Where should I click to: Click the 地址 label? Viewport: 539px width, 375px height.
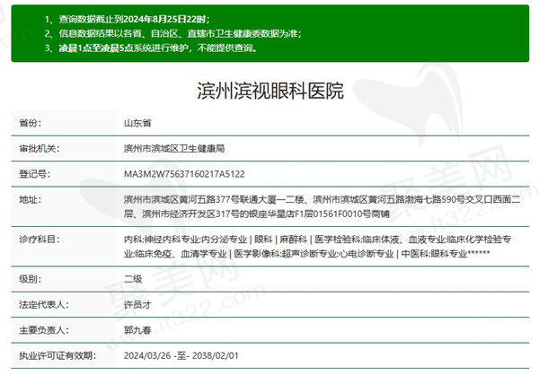point(31,199)
